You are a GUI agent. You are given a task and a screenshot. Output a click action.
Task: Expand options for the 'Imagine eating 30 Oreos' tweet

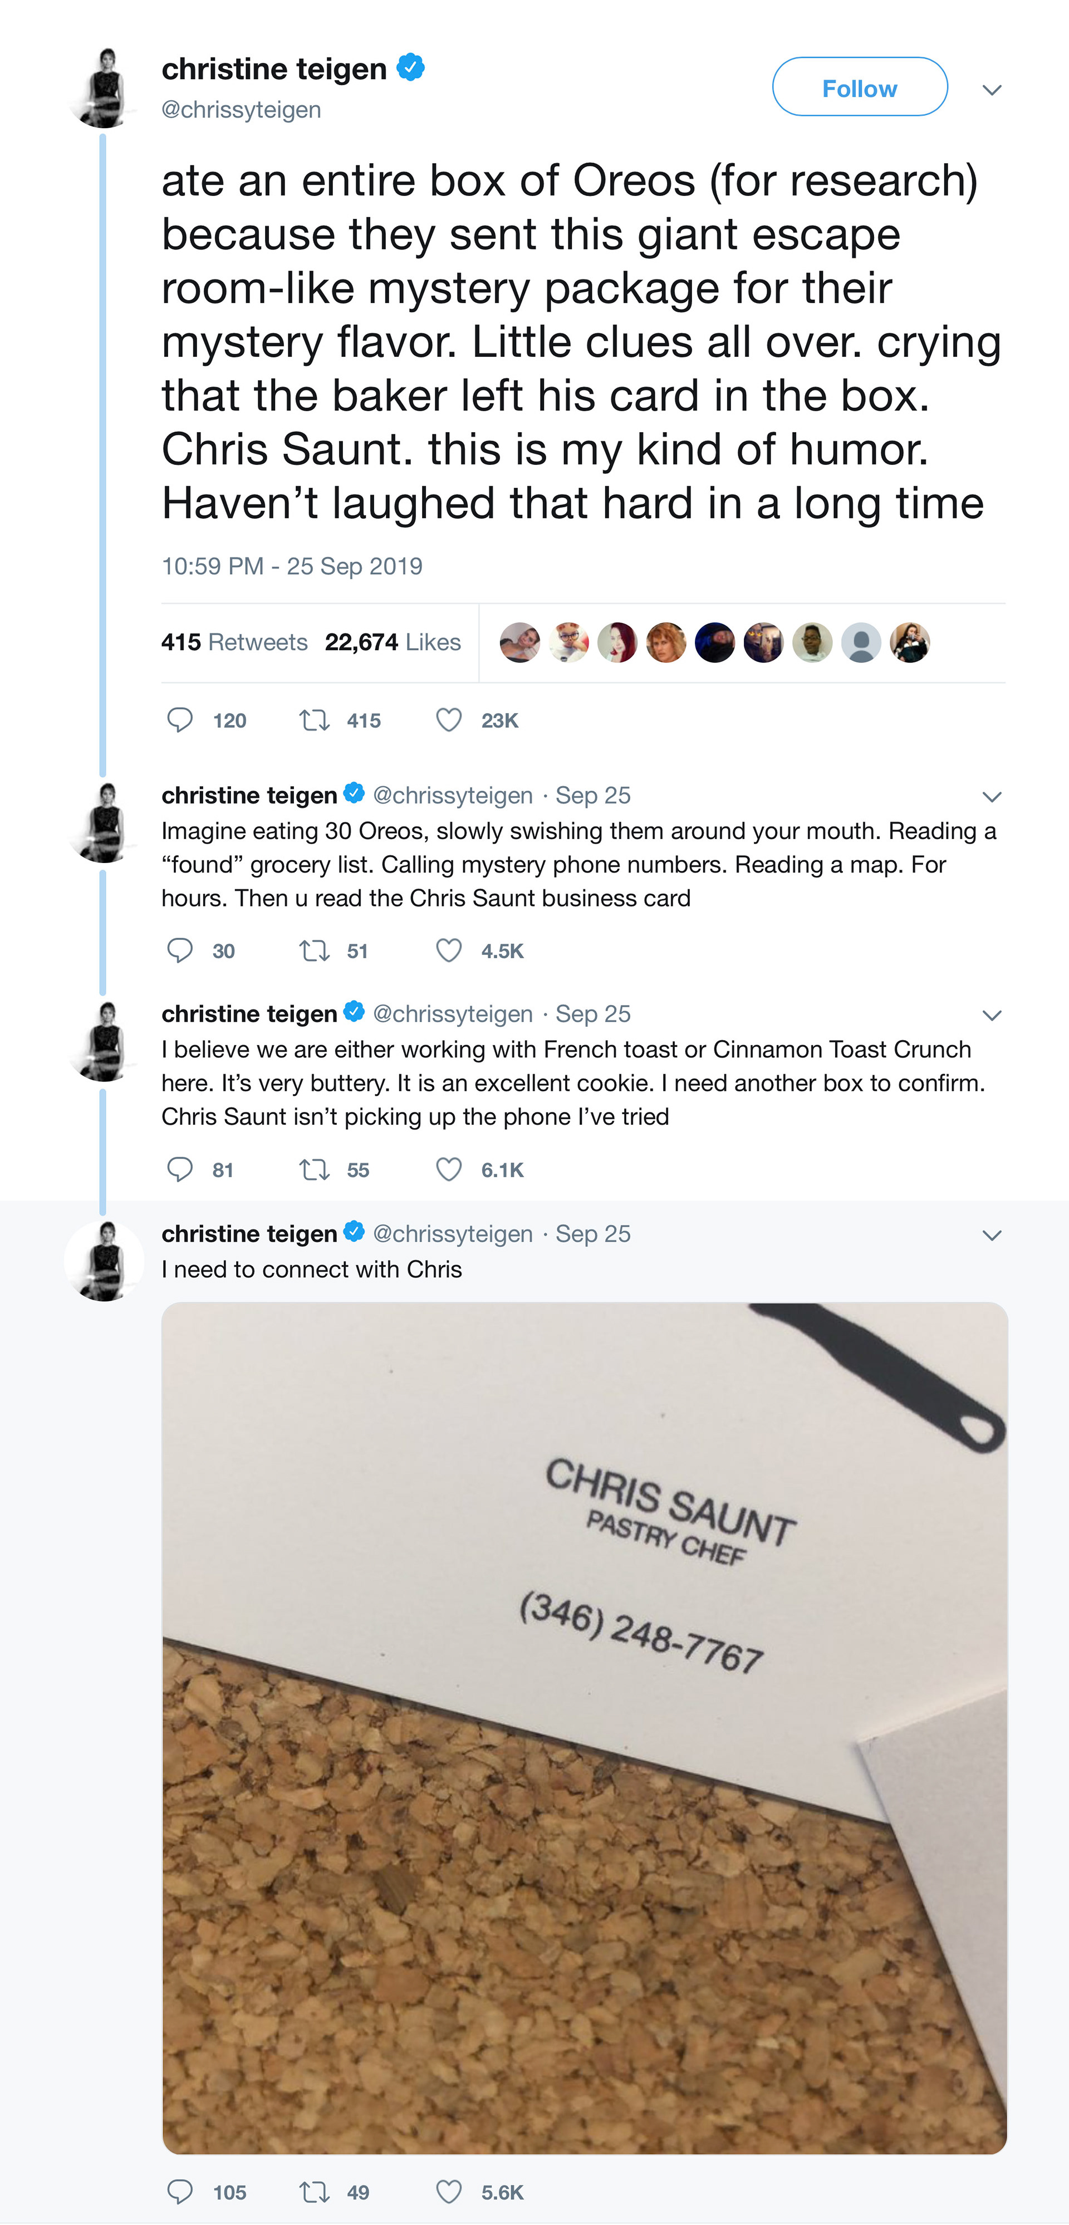[x=991, y=796]
